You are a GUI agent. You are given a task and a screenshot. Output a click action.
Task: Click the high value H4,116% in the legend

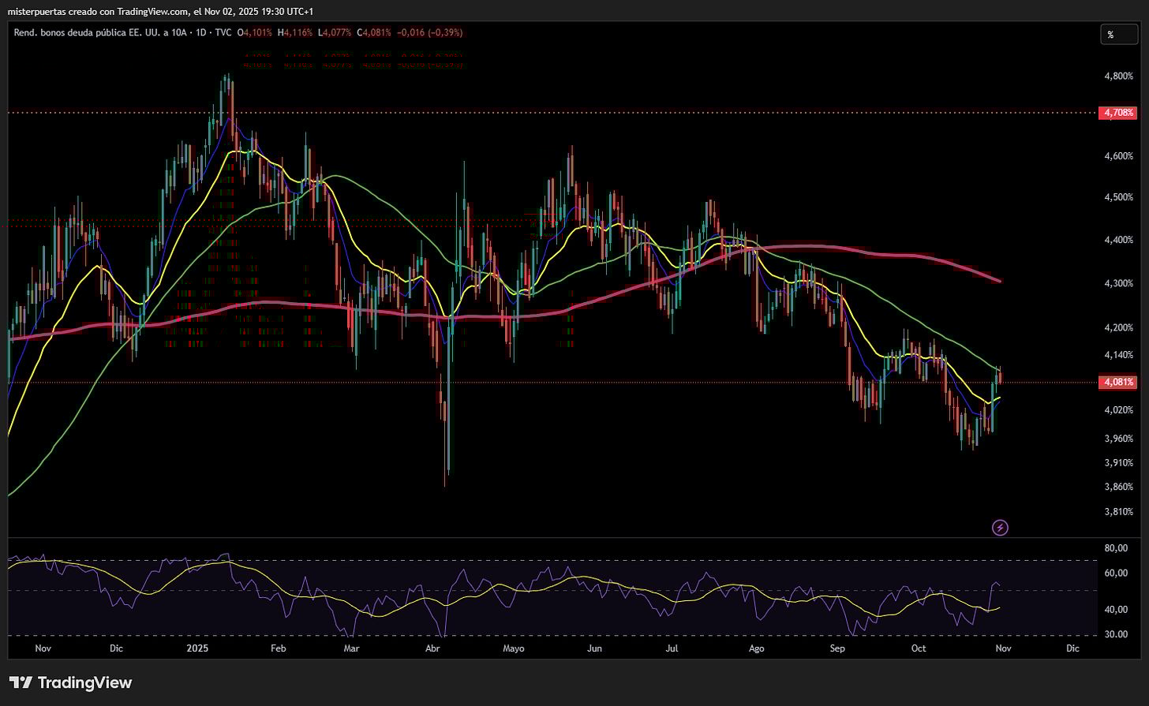point(297,32)
